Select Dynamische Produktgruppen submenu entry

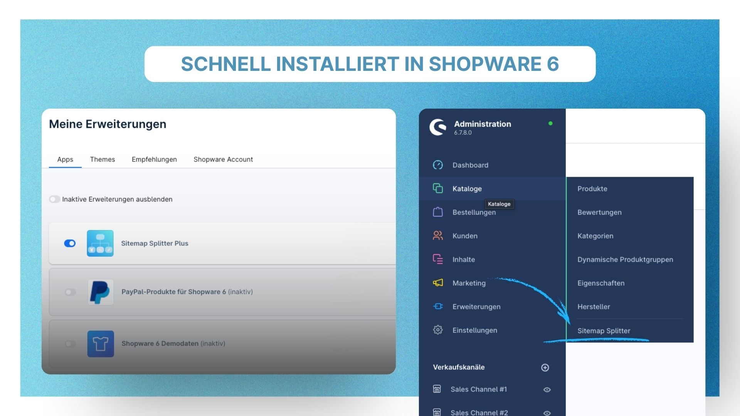click(x=625, y=260)
